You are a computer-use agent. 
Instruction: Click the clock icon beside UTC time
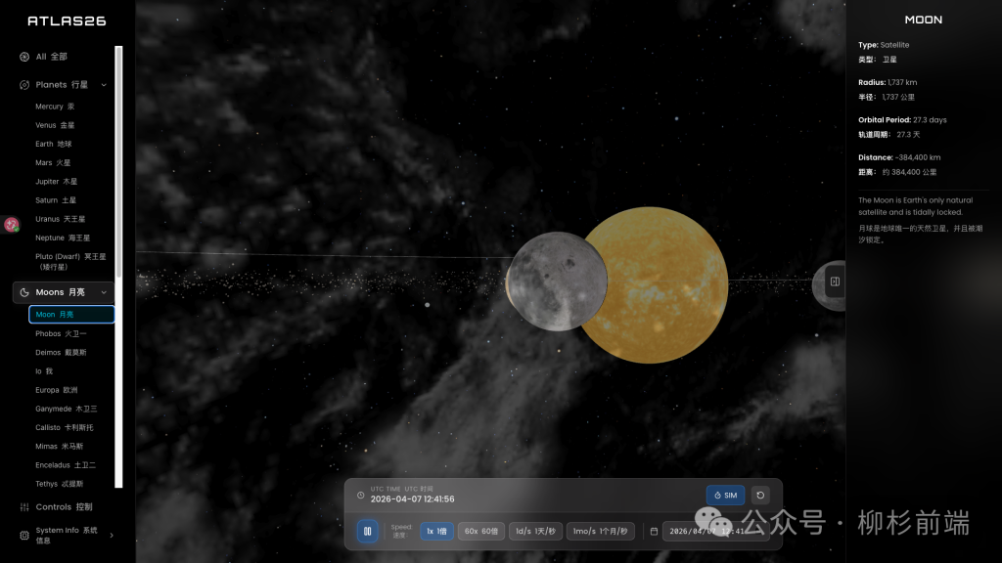coord(361,495)
